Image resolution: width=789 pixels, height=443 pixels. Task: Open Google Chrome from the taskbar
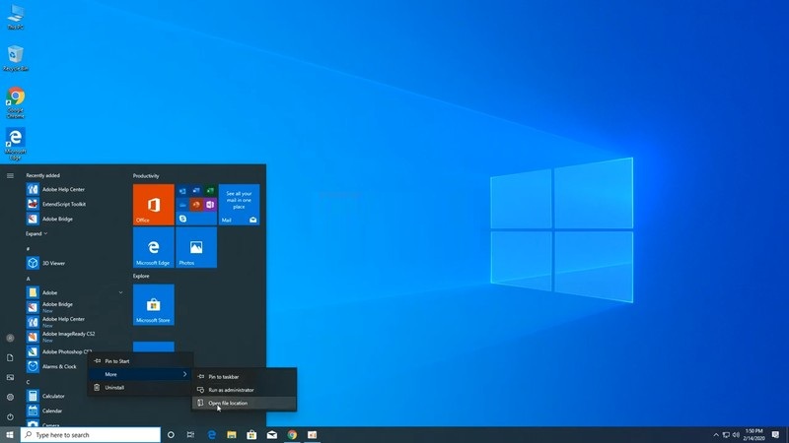292,434
